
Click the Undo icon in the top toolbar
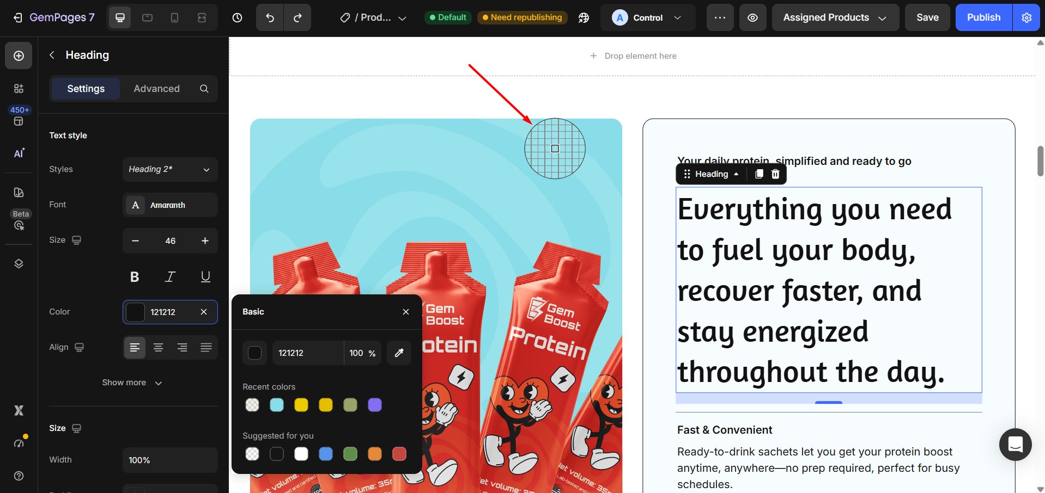(269, 17)
